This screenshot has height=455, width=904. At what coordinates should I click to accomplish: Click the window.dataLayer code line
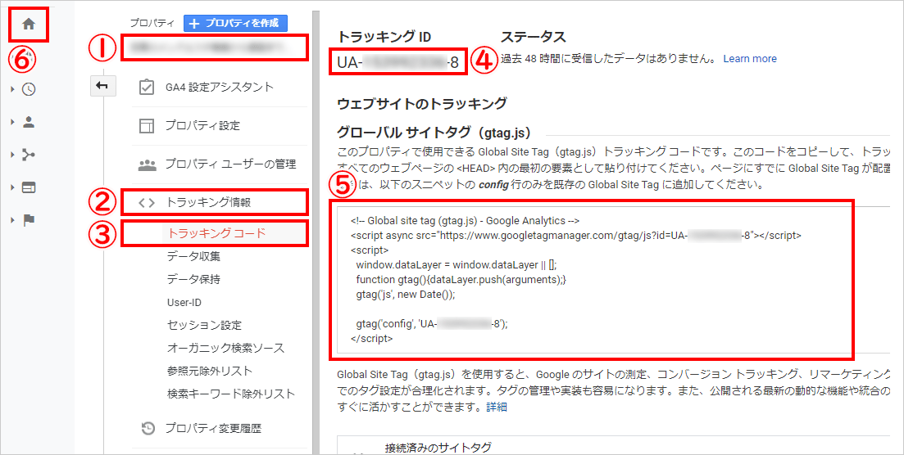pos(457,265)
